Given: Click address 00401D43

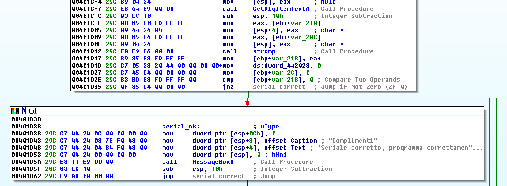Looking at the screenshot, I should coord(26,141).
